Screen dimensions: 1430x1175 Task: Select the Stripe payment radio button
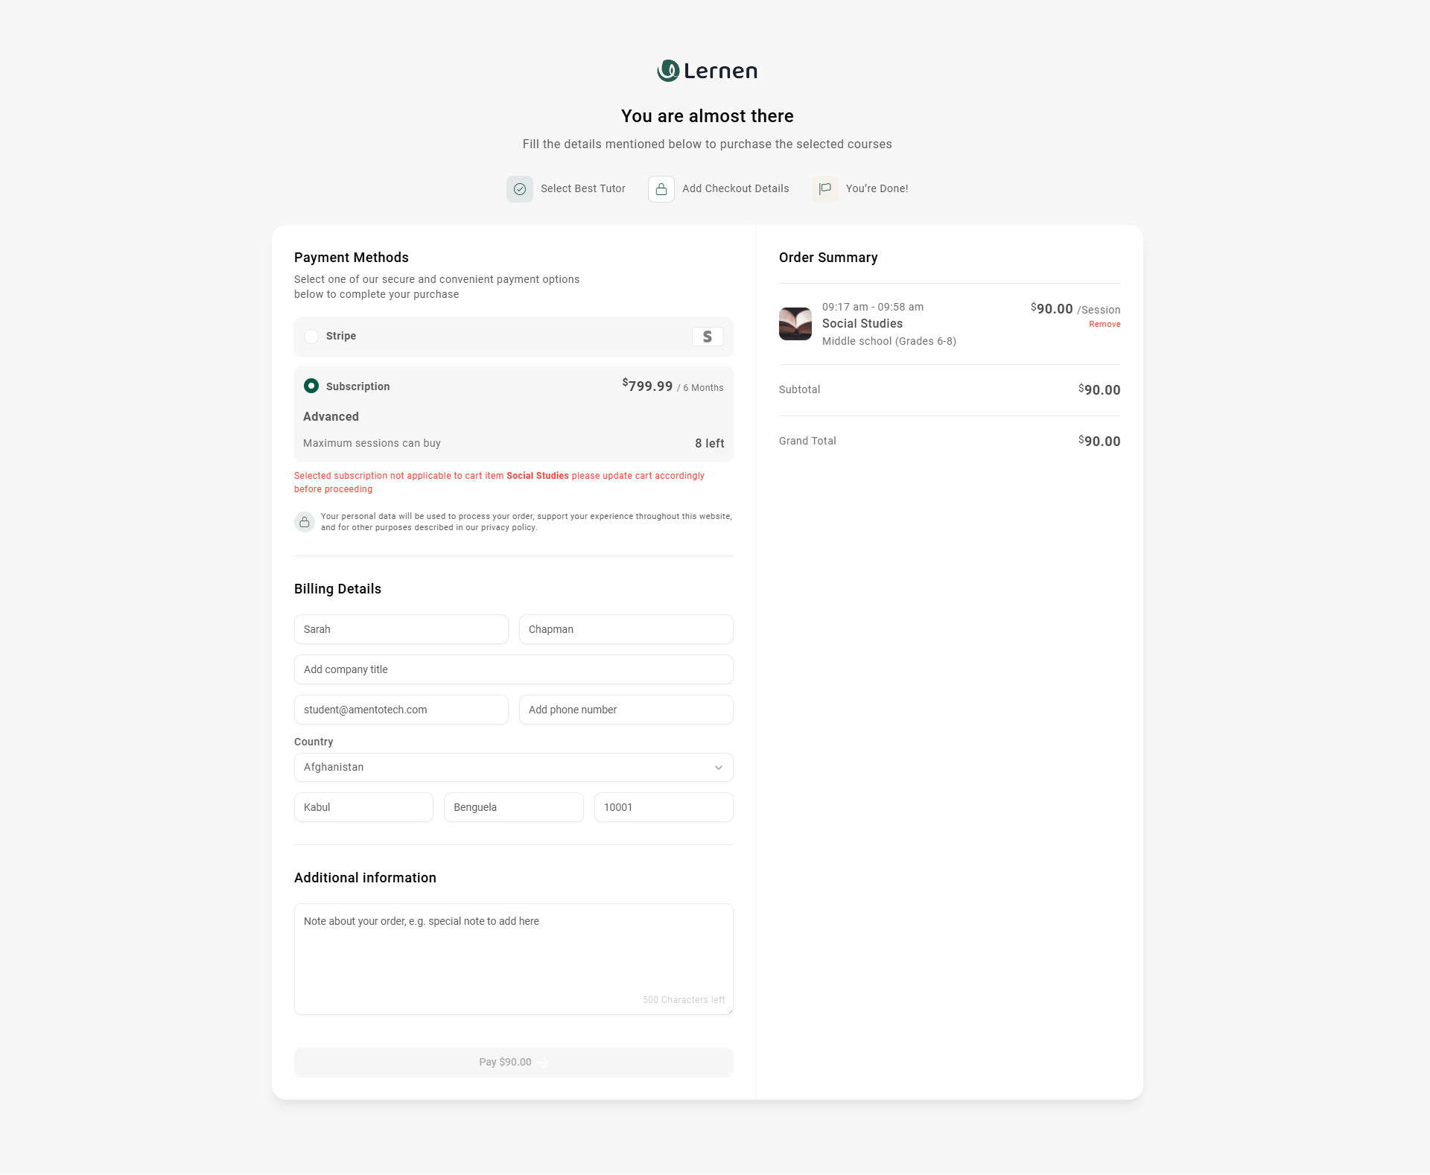pyautogui.click(x=311, y=337)
